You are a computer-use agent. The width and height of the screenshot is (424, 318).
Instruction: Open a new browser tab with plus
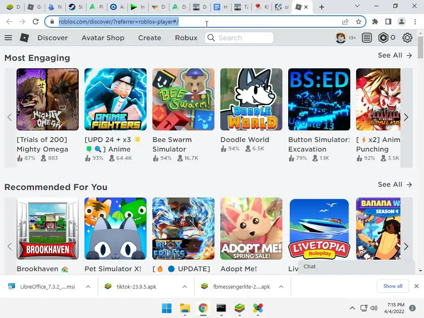(x=321, y=7)
